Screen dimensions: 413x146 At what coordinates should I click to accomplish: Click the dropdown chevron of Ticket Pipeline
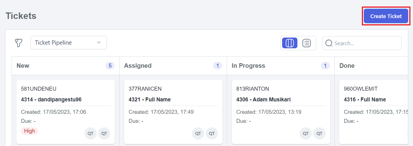point(99,43)
